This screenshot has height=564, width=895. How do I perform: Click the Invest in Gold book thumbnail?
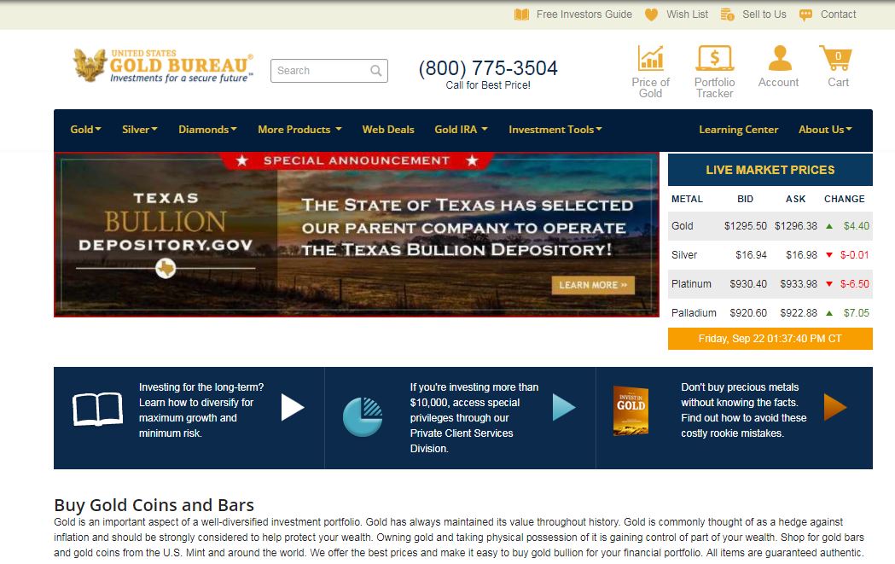pos(631,410)
